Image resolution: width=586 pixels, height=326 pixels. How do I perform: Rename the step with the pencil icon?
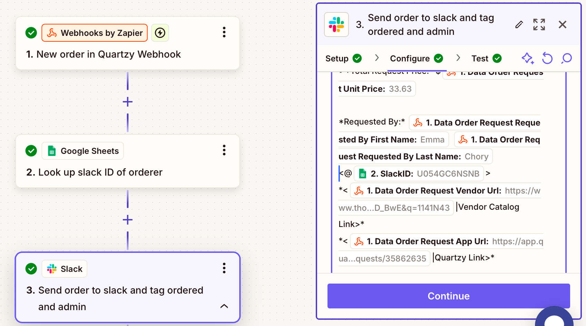click(x=519, y=24)
